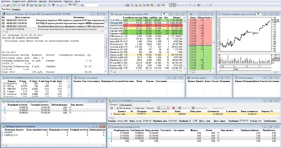281x148 pixels.
Task: Click the connection key icon in toolbar
Action: 4,5
